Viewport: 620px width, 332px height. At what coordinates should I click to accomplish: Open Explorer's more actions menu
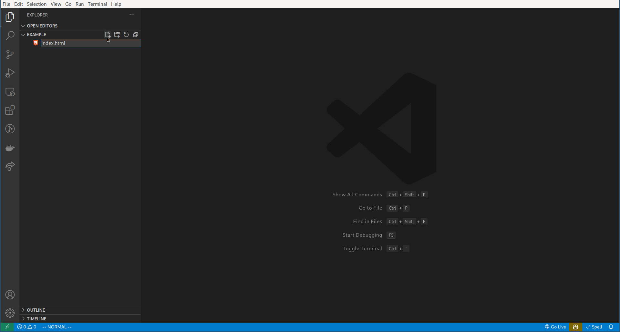[132, 15]
